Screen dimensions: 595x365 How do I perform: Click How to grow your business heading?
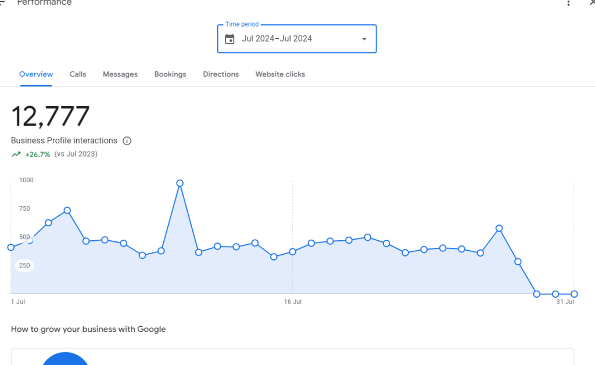pyautogui.click(x=88, y=329)
